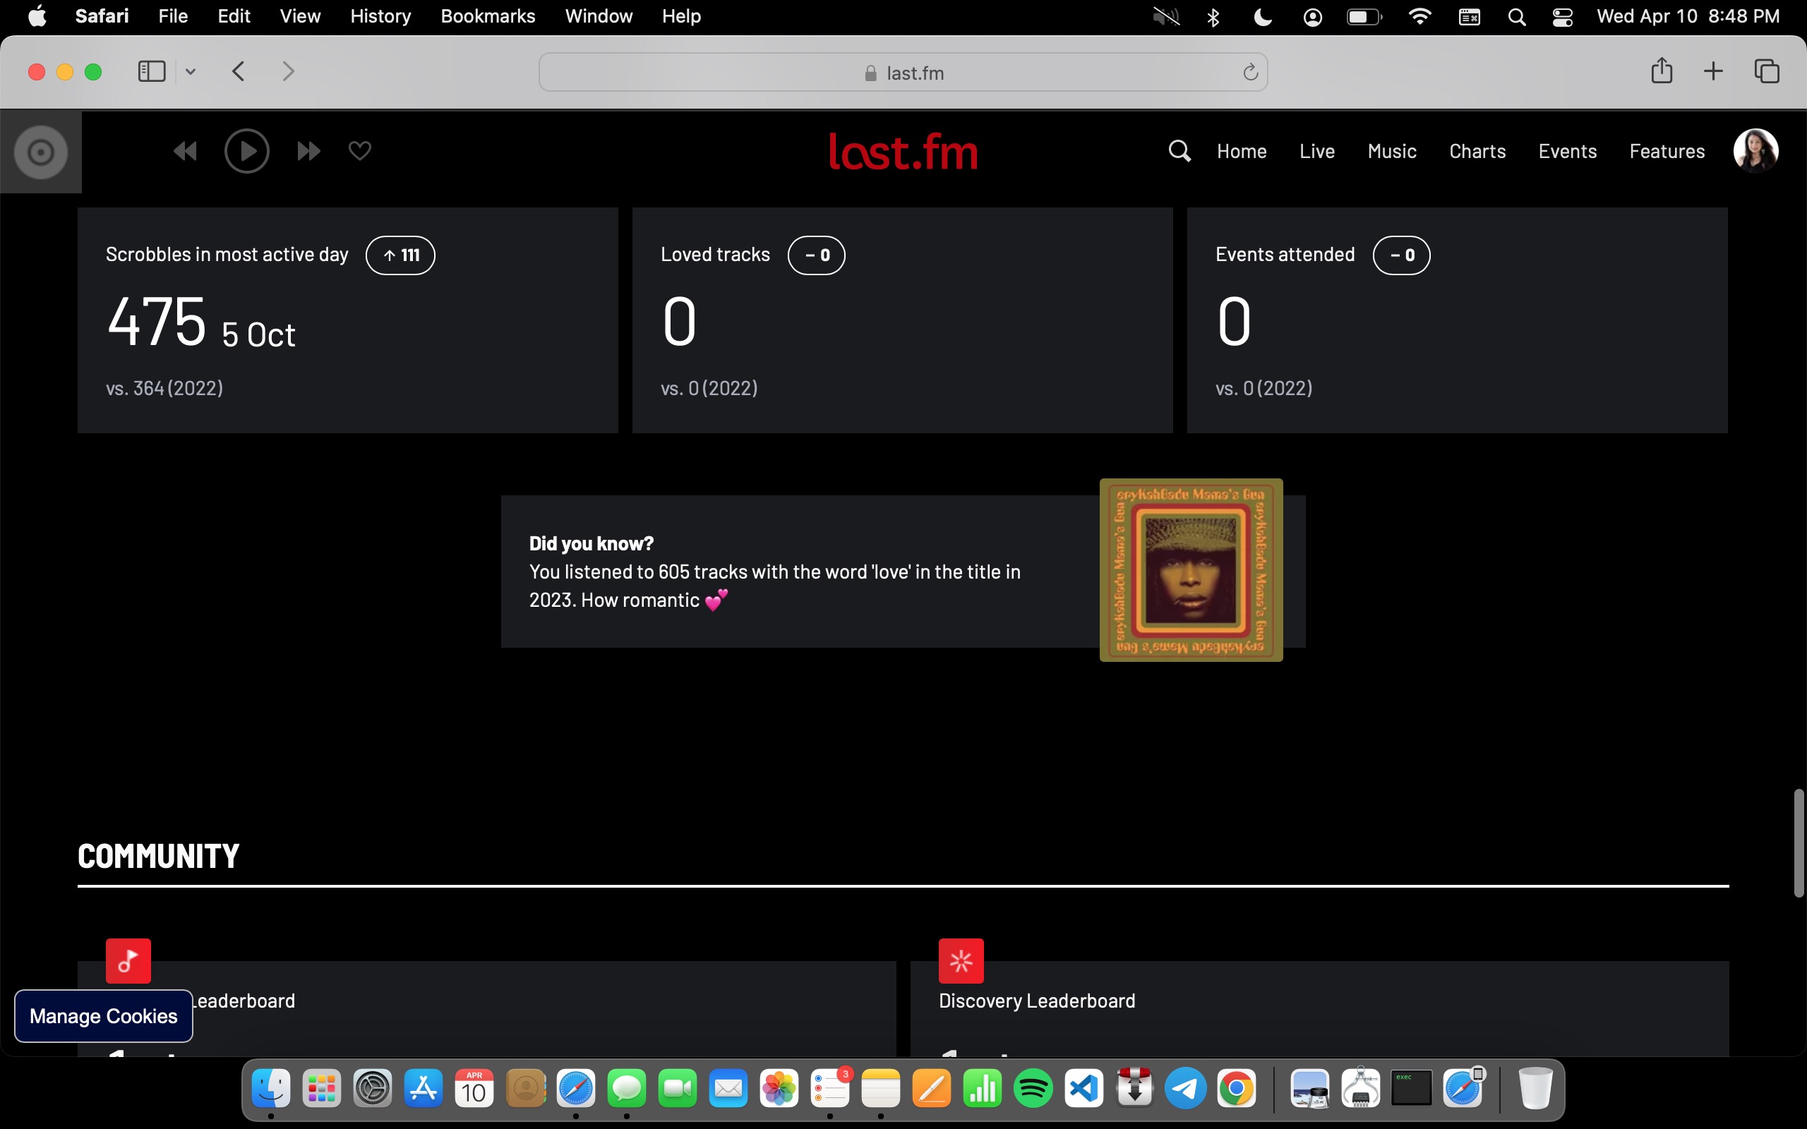1807x1129 pixels.
Task: Click the 111 increase badge
Action: pos(400,255)
